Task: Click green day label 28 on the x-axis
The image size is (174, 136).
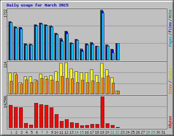Action: coord(148,132)
